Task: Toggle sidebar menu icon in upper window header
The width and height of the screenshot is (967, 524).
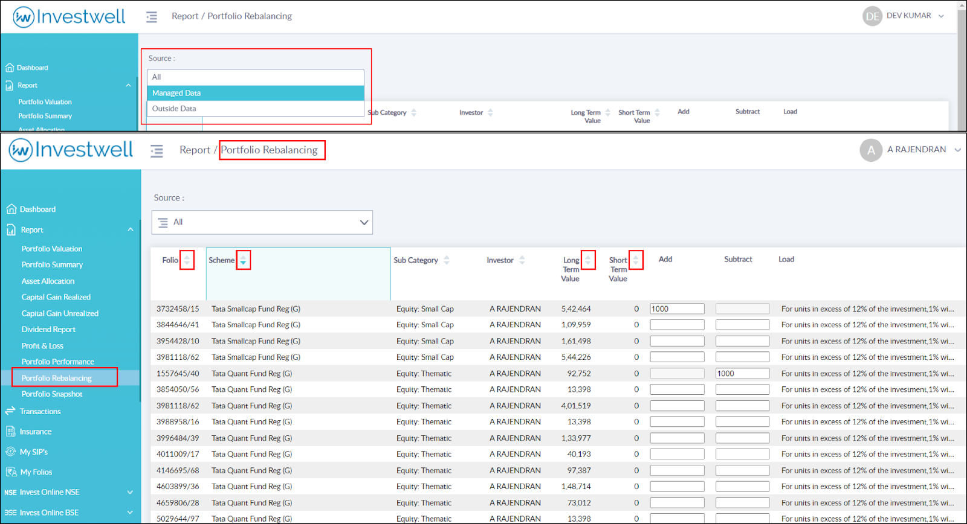Action: [x=152, y=17]
